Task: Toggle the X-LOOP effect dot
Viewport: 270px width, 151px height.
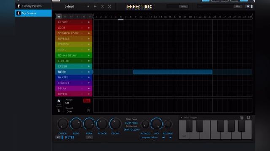Action: coord(89,22)
